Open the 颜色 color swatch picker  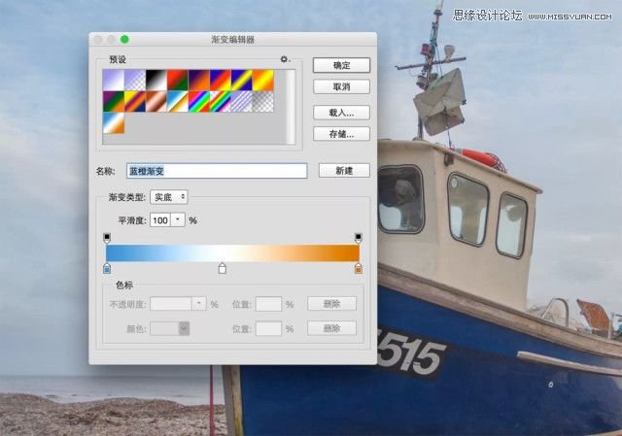click(170, 328)
